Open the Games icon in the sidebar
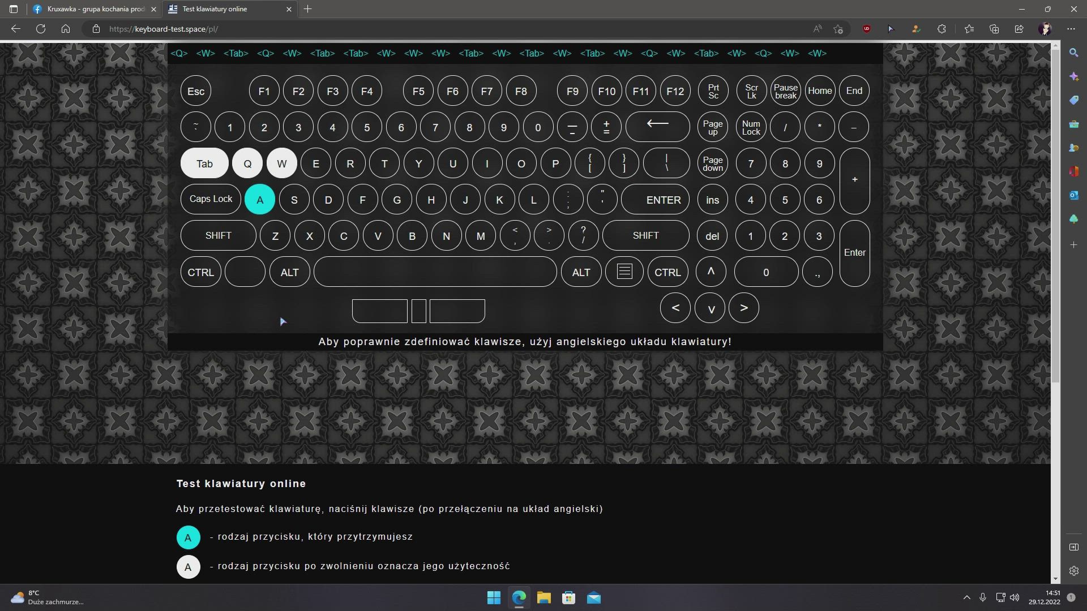Image resolution: width=1087 pixels, height=611 pixels. (1074, 148)
